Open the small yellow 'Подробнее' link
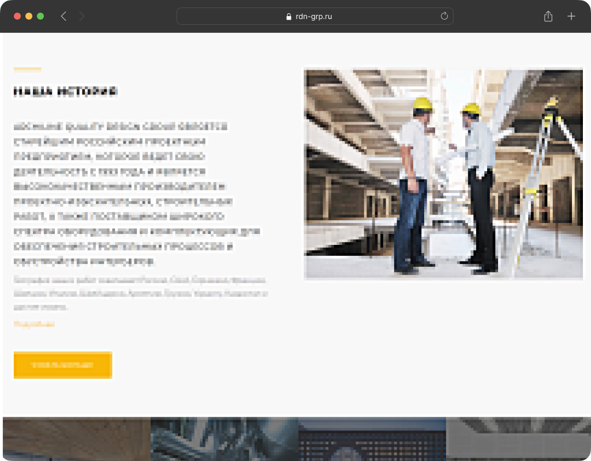 pos(34,324)
